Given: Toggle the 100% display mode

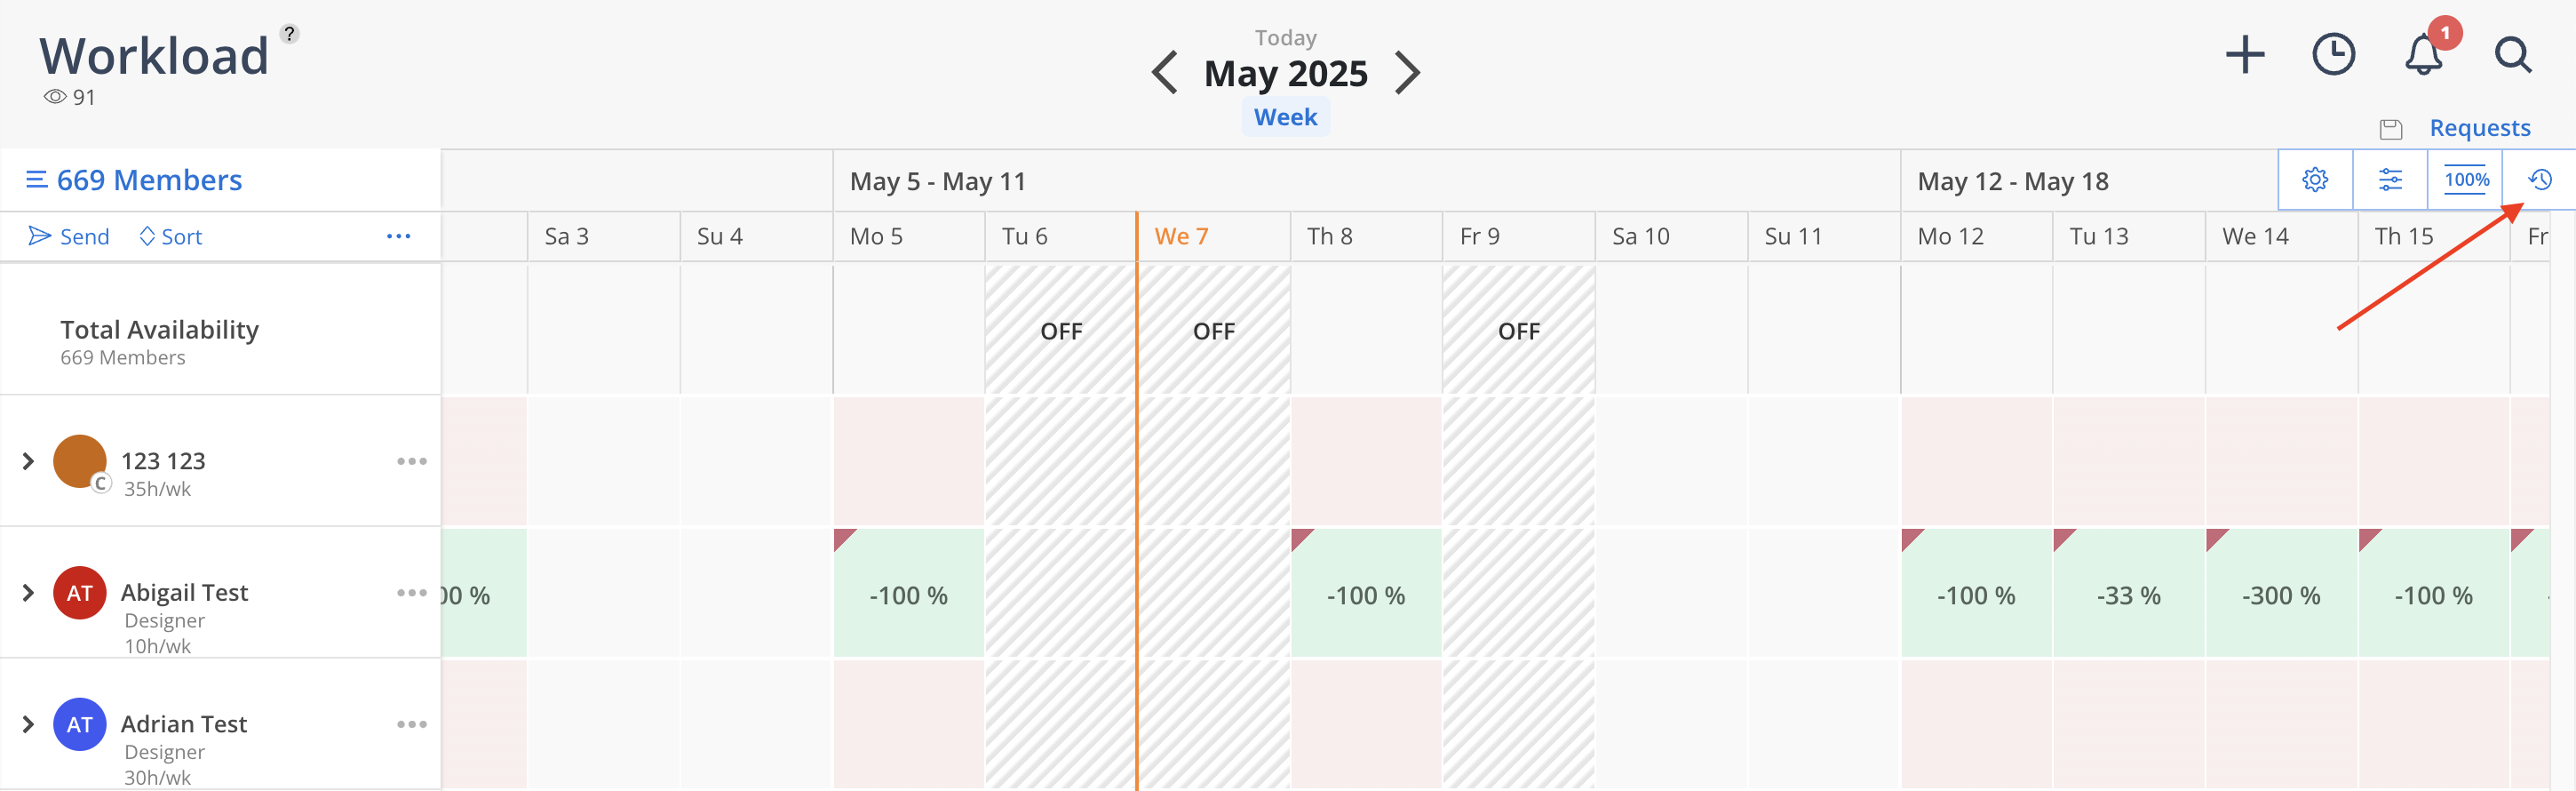Looking at the screenshot, I should (2466, 180).
